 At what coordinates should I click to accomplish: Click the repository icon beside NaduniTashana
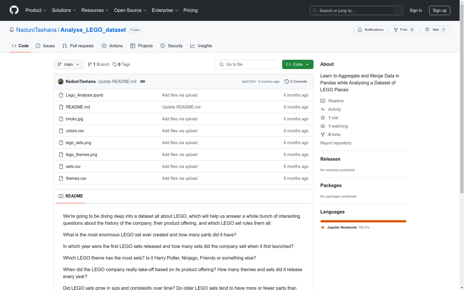12,30
